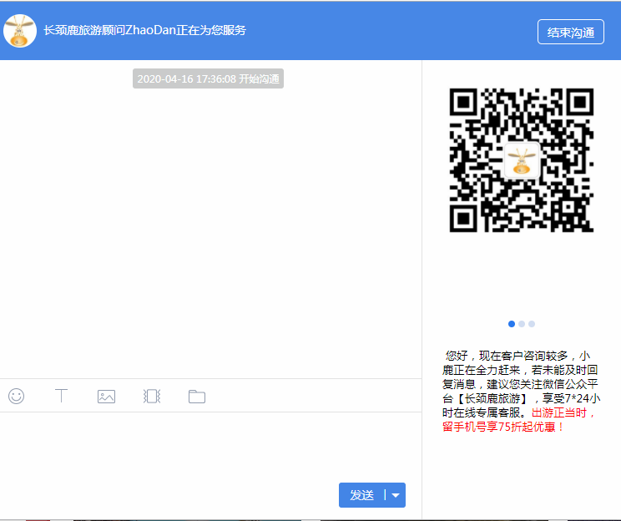621x521 pixels.
Task: Click the 2020-04-16 chat start timestamp
Action: (209, 78)
